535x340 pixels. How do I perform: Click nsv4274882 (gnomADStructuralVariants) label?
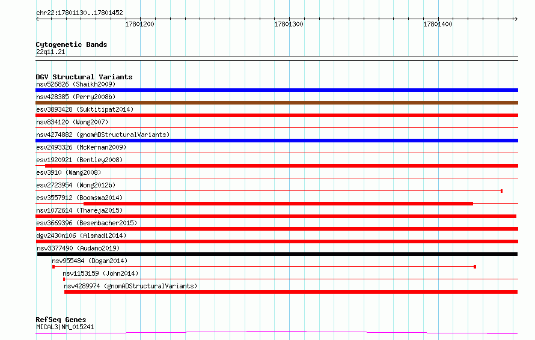coord(103,135)
